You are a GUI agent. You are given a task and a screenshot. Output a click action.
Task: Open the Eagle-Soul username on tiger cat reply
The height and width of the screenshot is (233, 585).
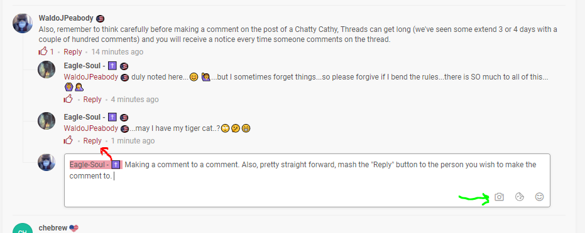[x=84, y=117]
